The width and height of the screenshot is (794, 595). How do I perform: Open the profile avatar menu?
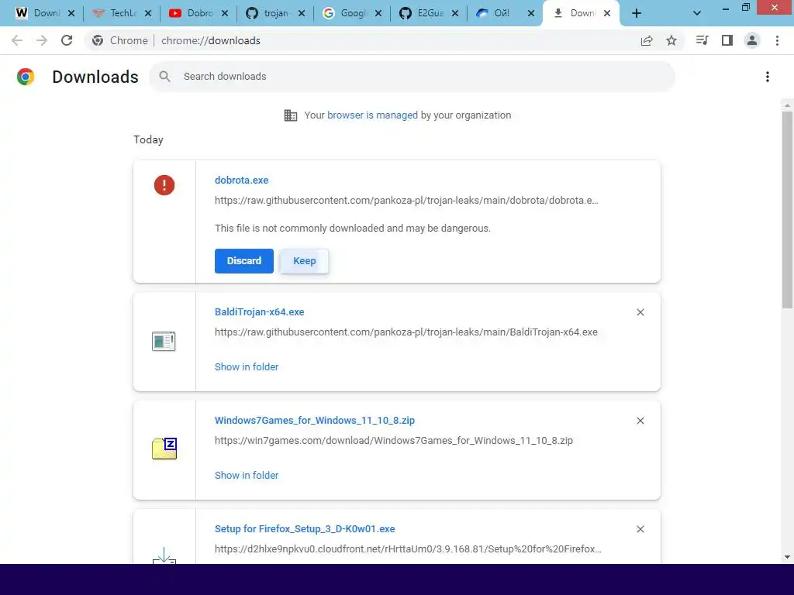[x=752, y=40]
